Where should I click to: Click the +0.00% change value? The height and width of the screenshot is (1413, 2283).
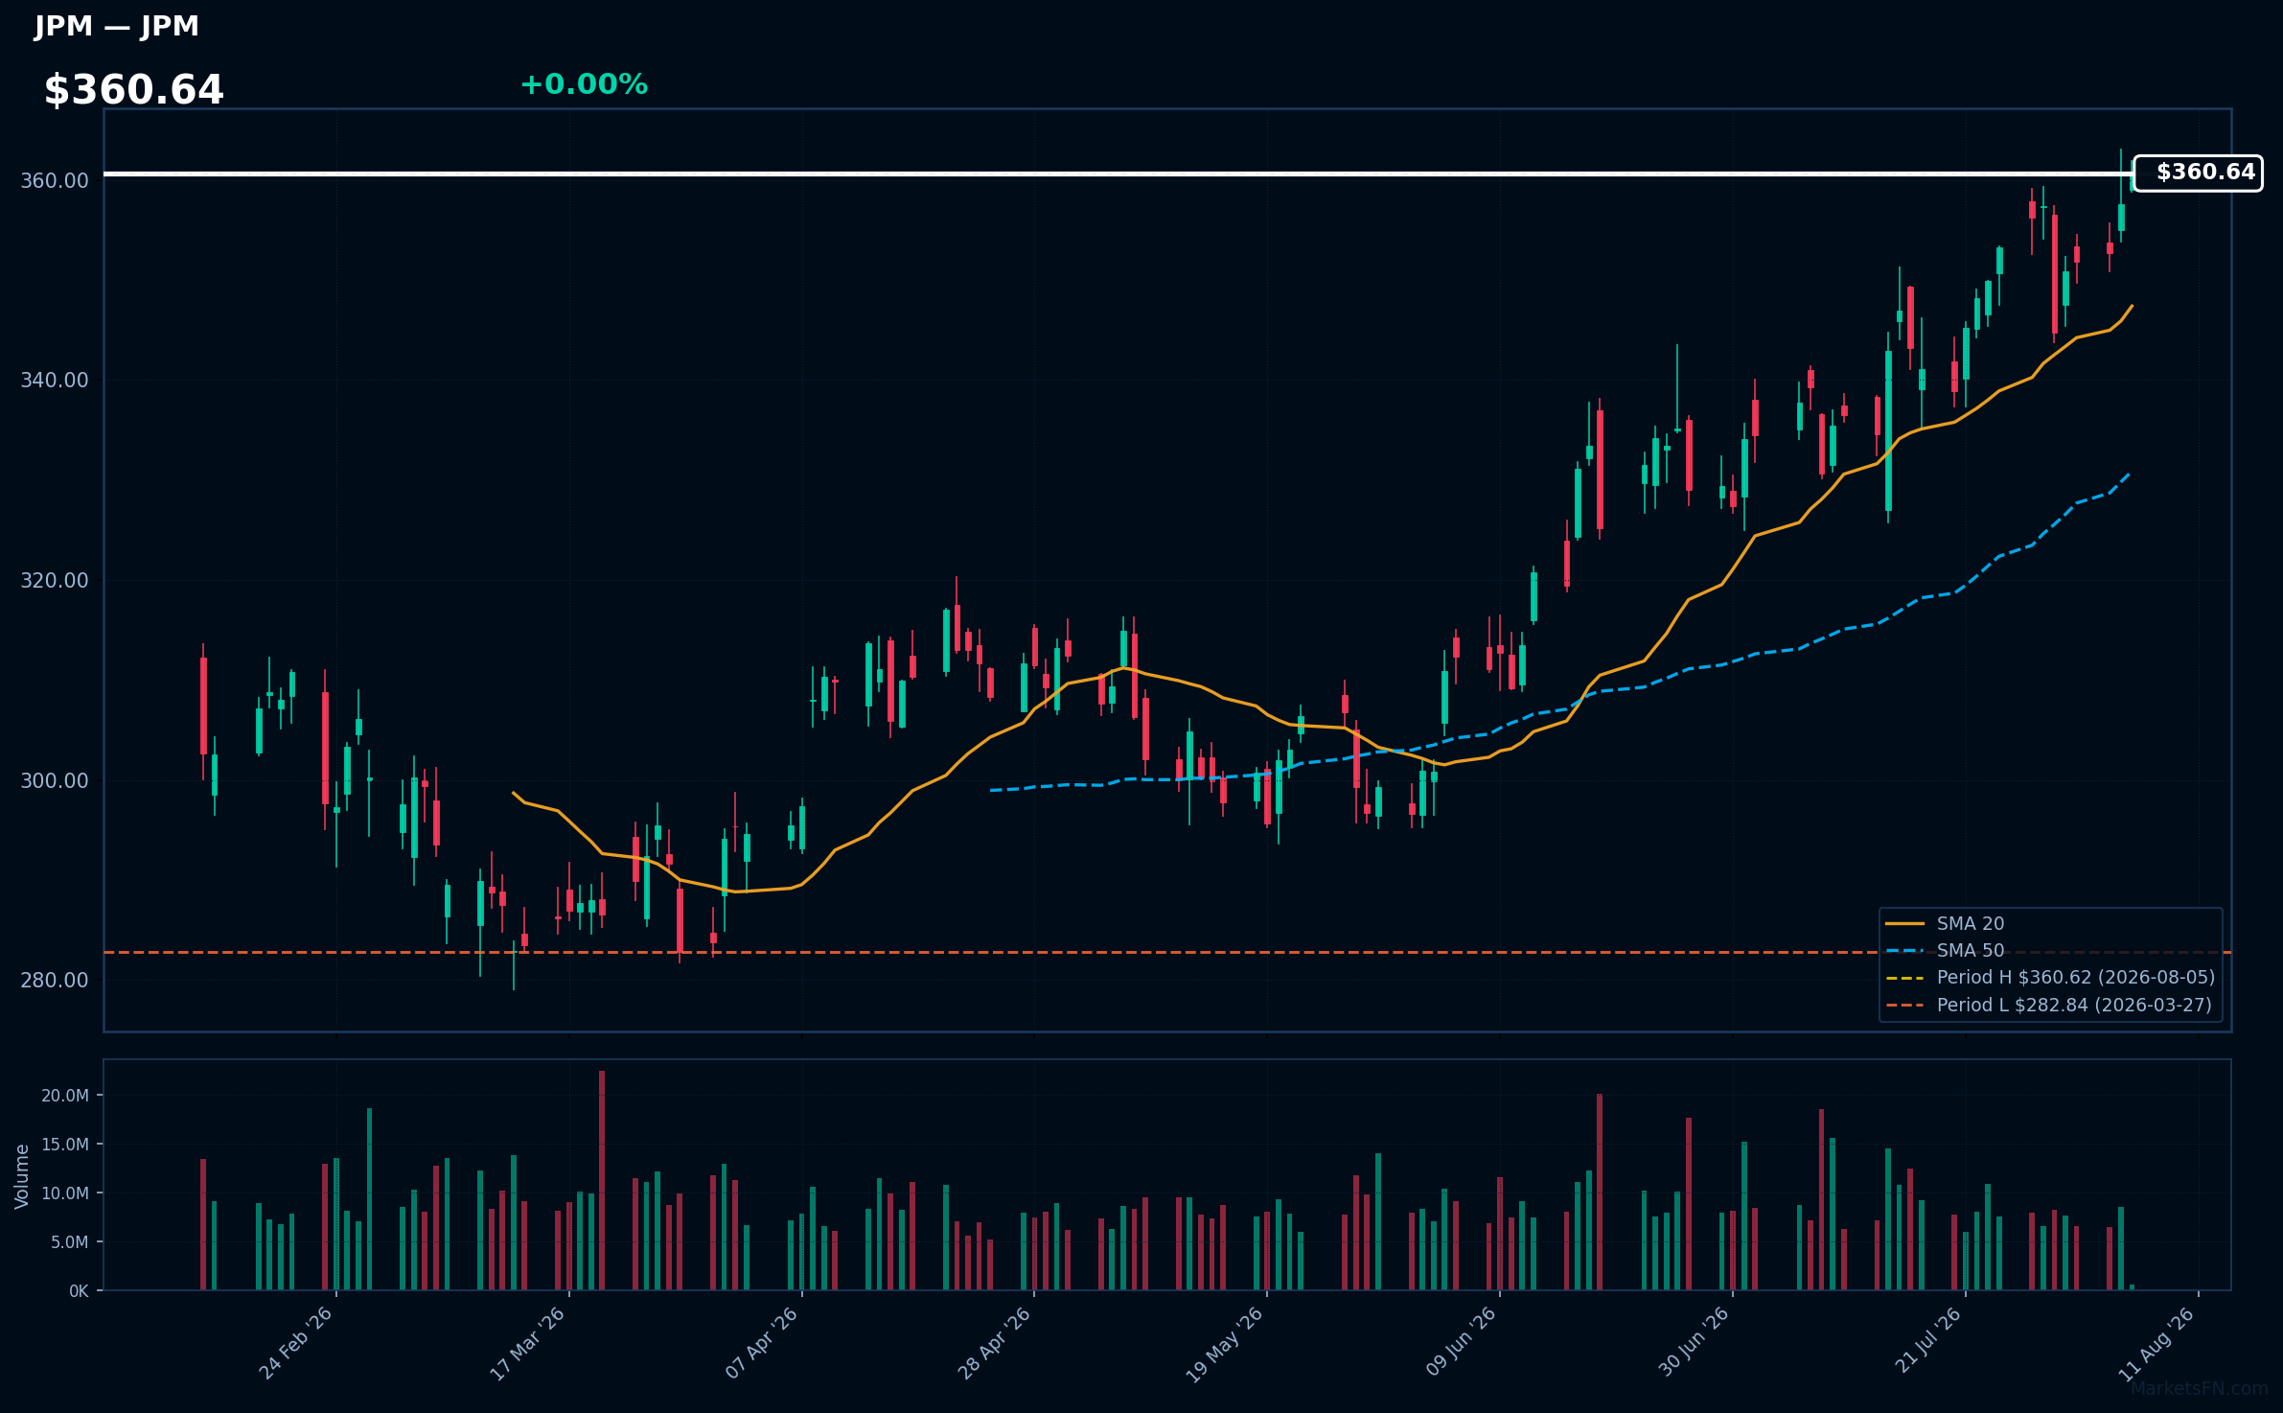(584, 84)
